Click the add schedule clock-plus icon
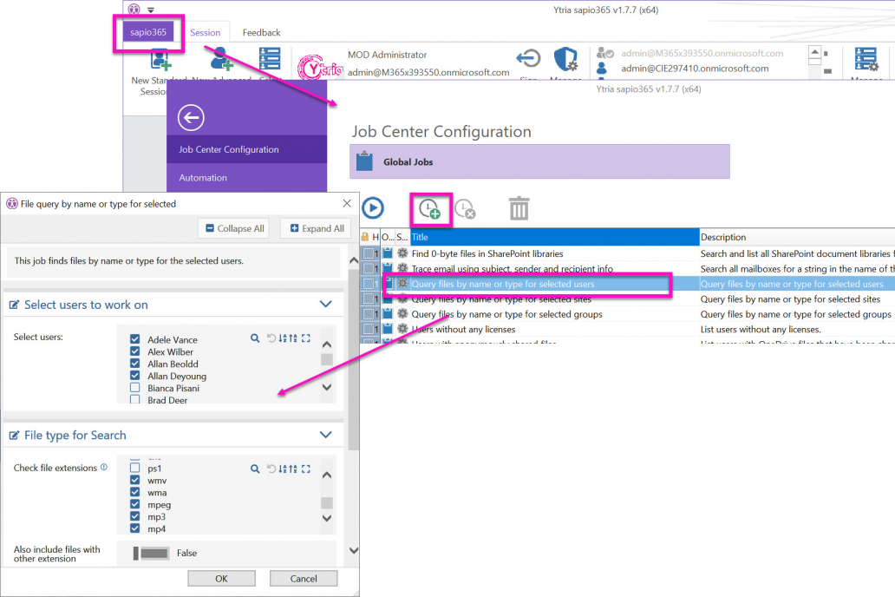This screenshot has width=895, height=597. coord(430,209)
